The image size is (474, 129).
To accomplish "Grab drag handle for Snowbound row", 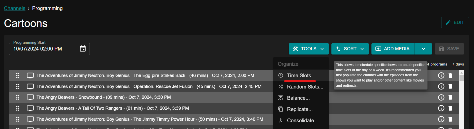I will [x=18, y=97].
